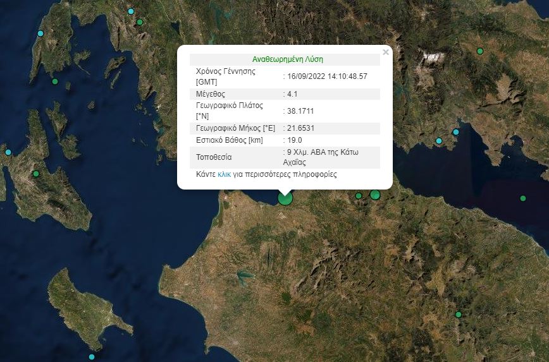Select the small green marker left of the medium one

tap(359, 196)
